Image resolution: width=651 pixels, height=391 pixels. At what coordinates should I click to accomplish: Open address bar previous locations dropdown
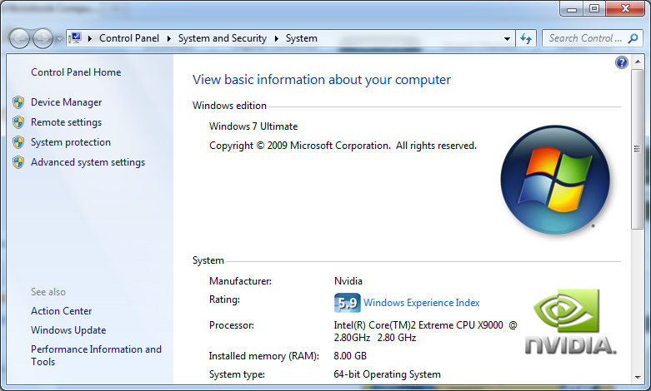507,38
